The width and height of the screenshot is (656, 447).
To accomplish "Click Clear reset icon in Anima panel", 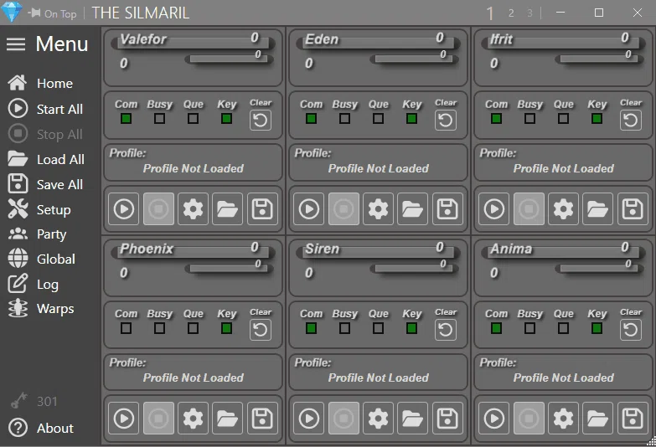I will click(631, 330).
